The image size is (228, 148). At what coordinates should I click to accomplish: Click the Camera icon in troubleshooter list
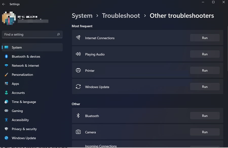click(x=78, y=132)
